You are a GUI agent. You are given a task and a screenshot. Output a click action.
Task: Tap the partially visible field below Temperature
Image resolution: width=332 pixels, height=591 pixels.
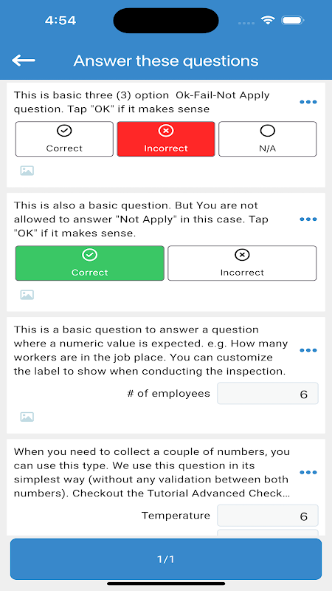point(268,533)
